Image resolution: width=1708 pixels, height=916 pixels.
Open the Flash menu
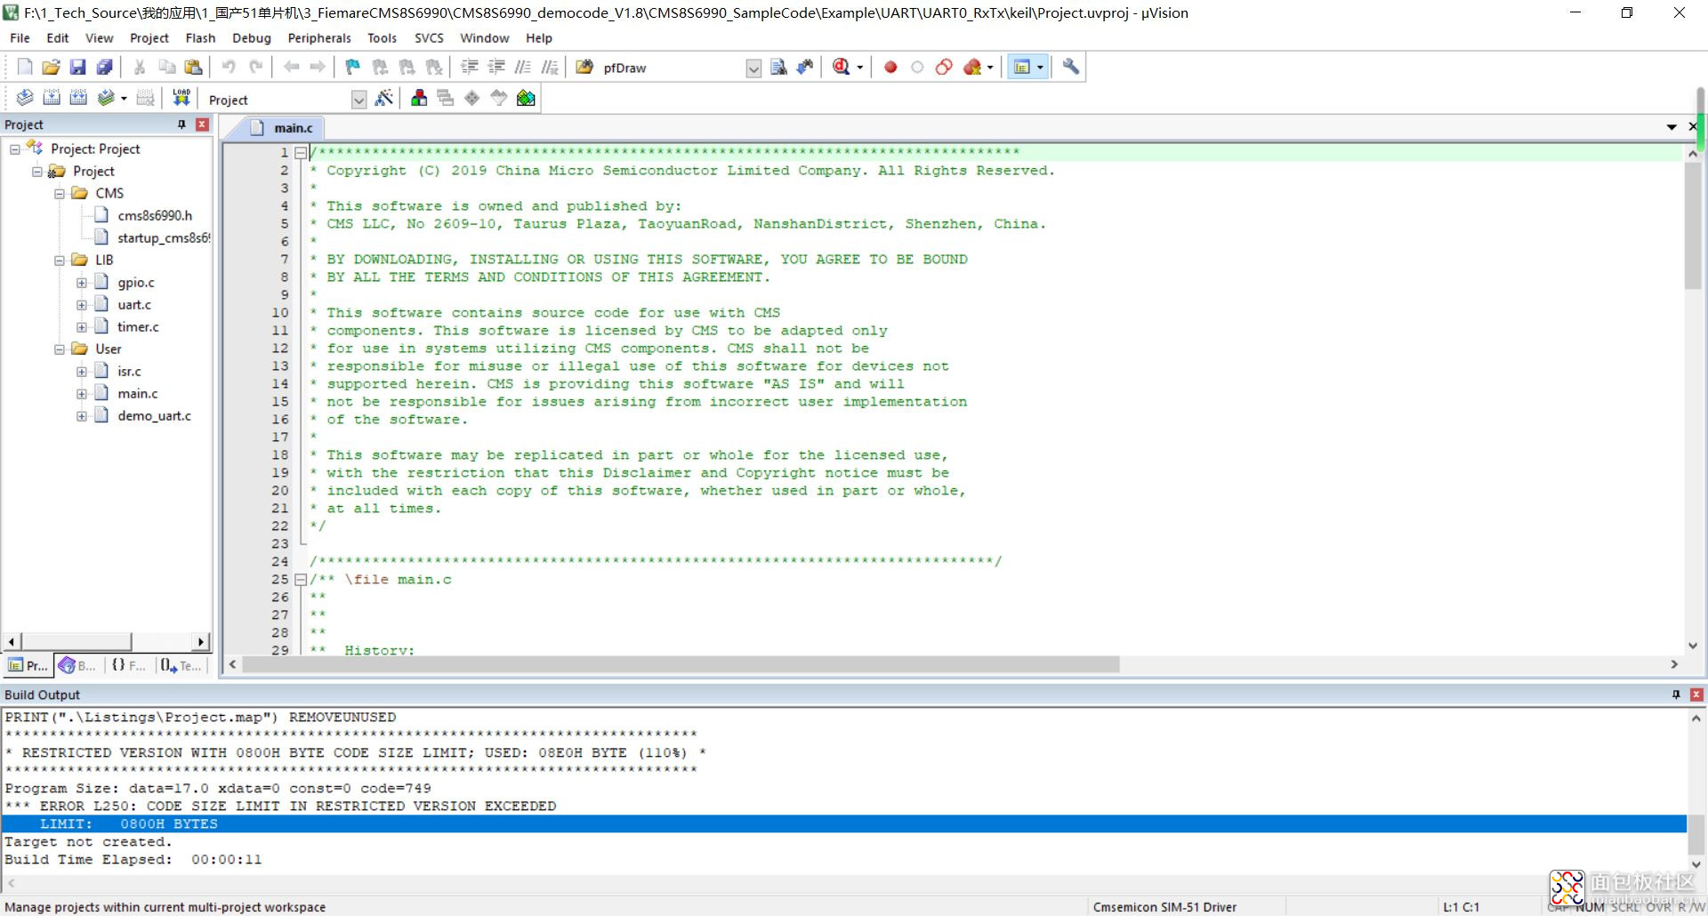(x=200, y=38)
